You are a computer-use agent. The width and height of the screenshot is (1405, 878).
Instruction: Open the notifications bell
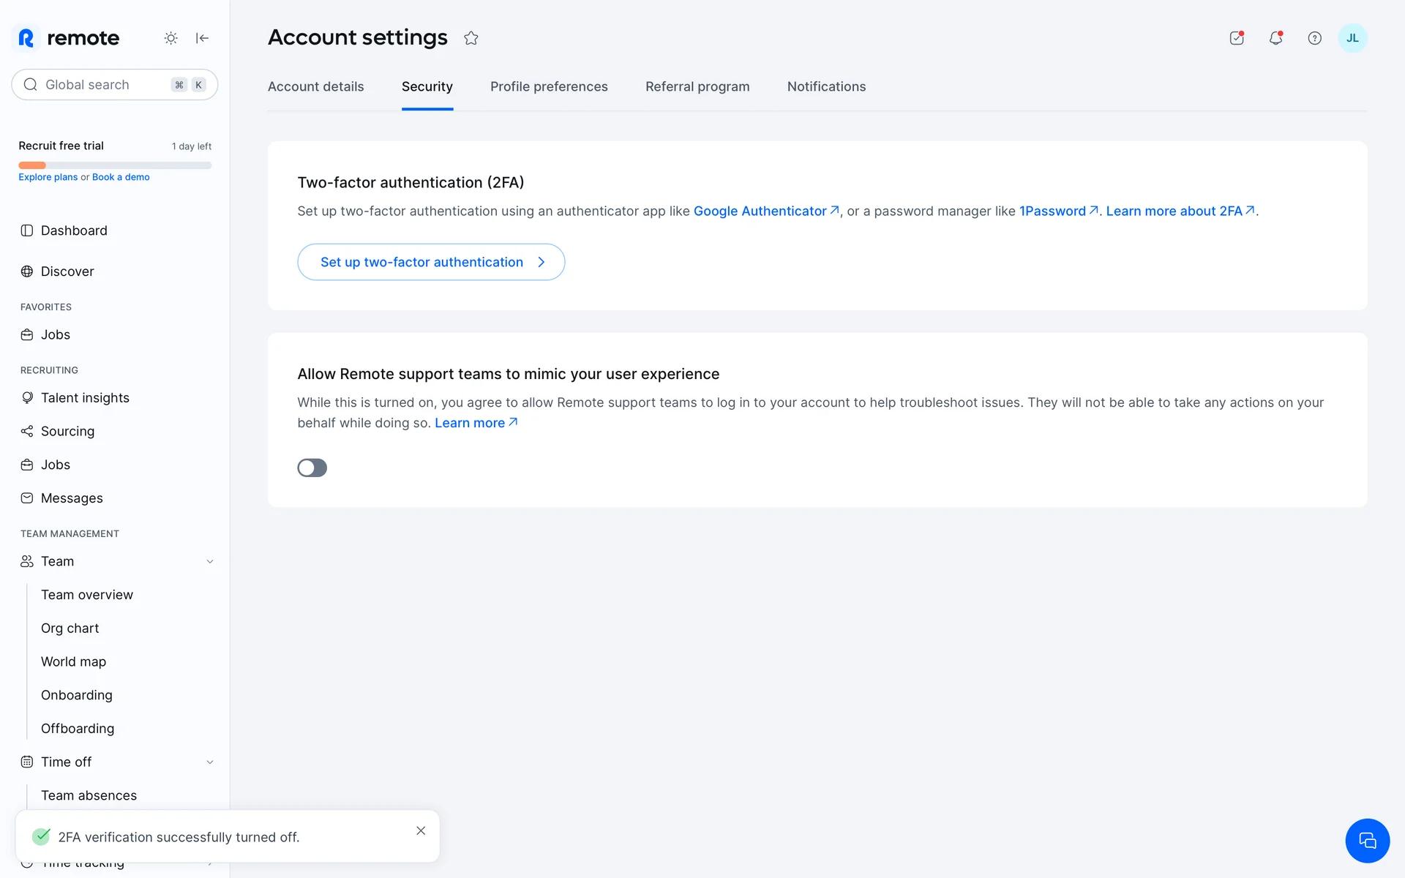(1275, 38)
